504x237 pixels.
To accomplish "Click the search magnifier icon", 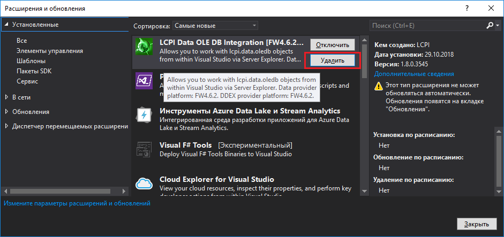I will pyautogui.click(x=490, y=26).
